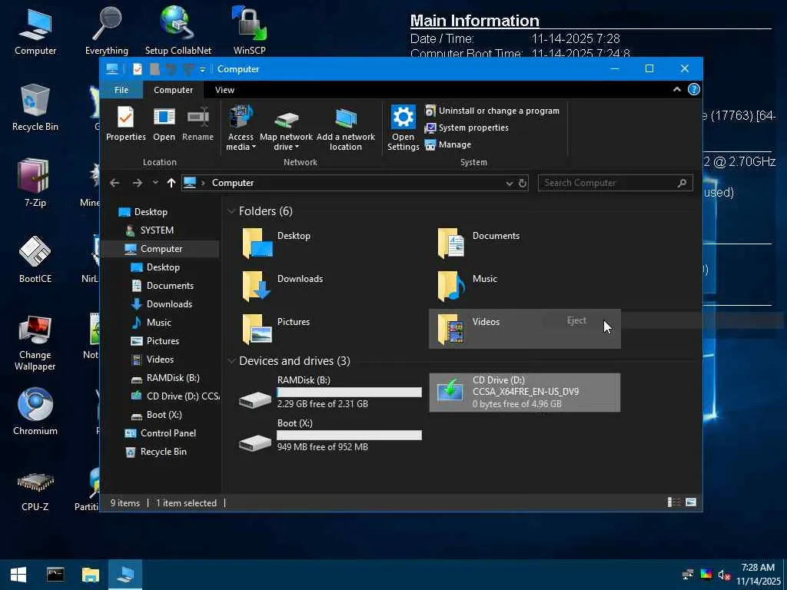Click the refresh icon beside address bar
This screenshot has height=590, width=787.
tap(523, 183)
